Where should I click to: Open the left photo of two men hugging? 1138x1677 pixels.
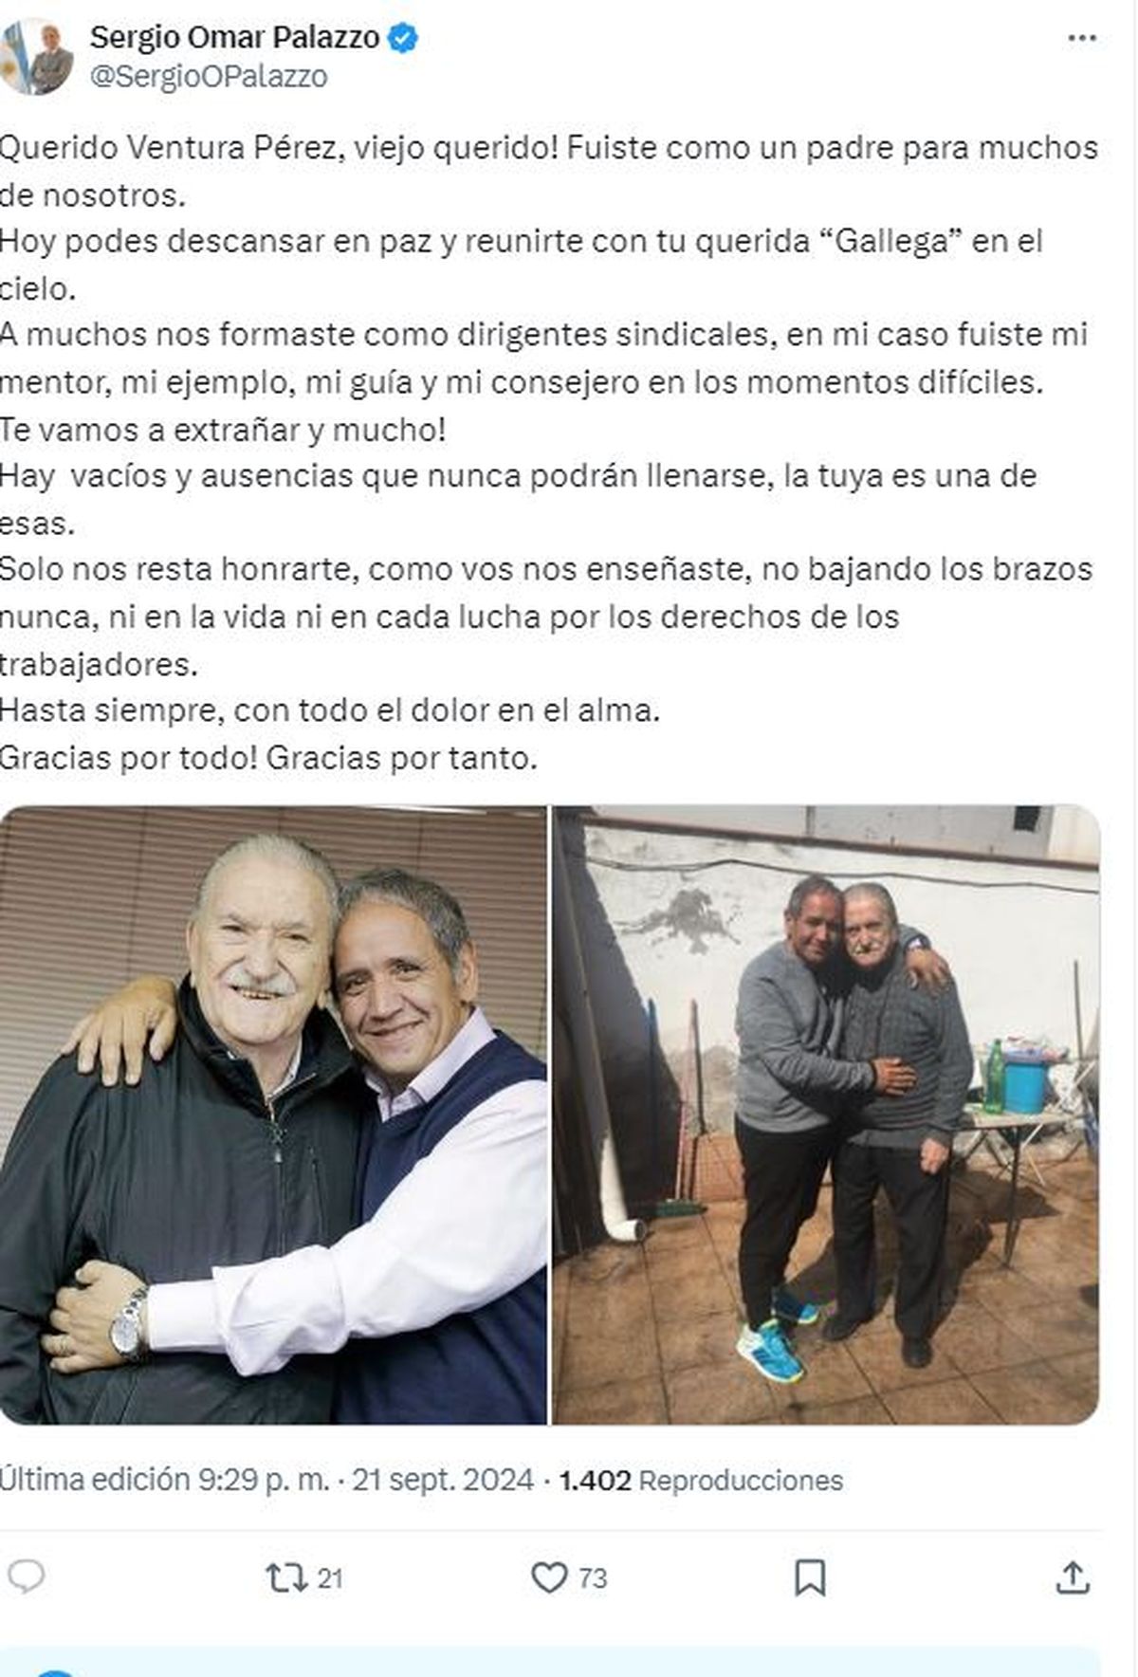click(x=273, y=1115)
